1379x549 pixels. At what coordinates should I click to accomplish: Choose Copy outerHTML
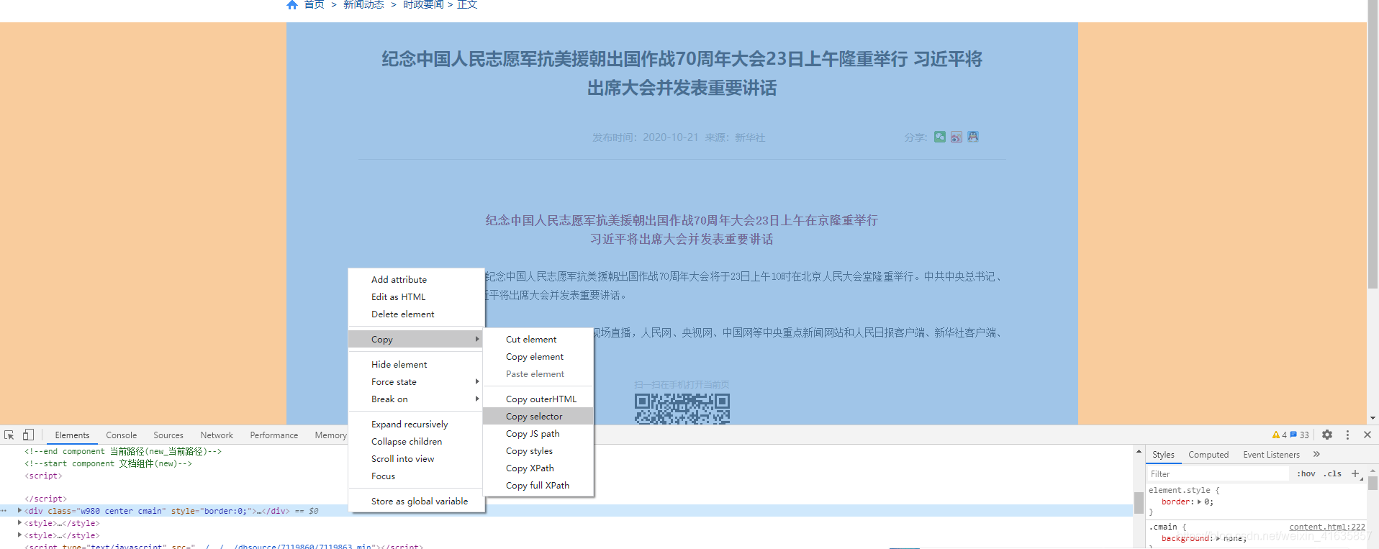pos(538,399)
